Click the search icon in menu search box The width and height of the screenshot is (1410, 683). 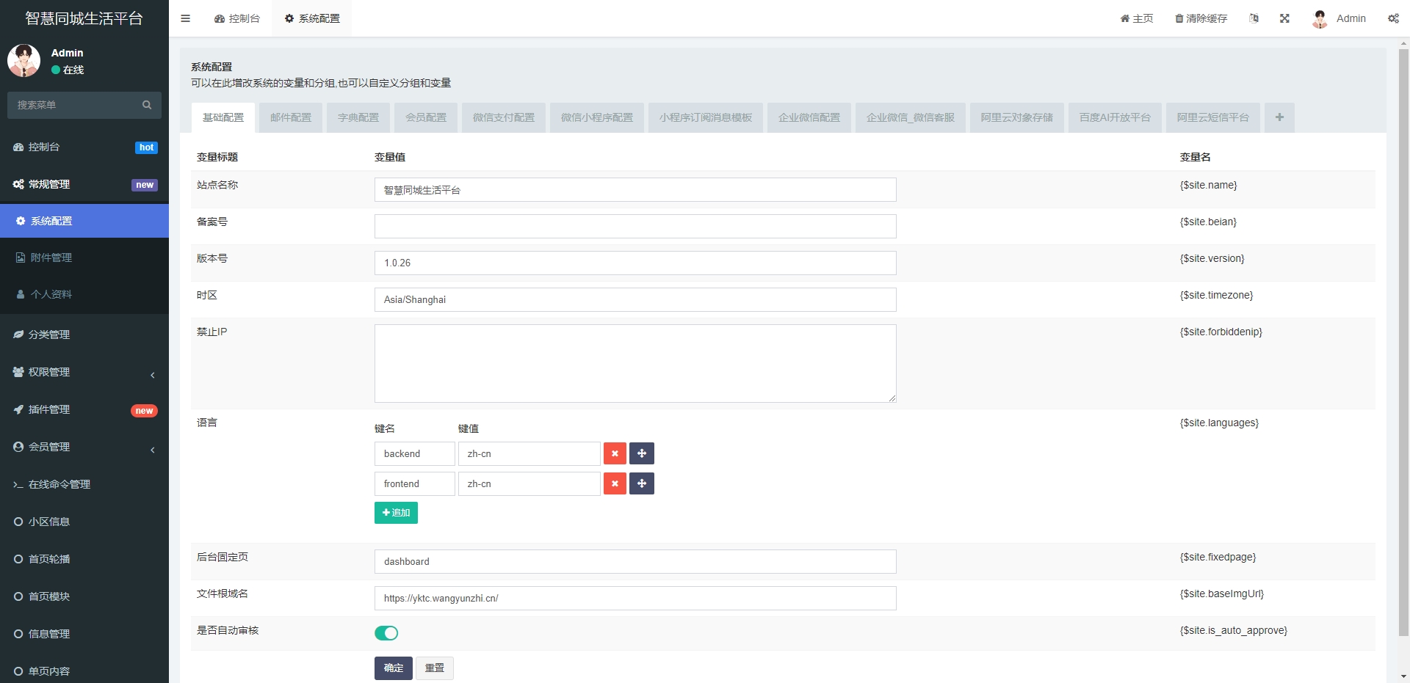tap(147, 105)
